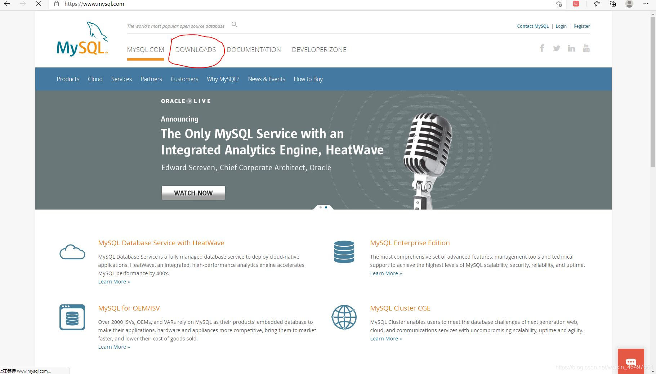This screenshot has width=656, height=374.
Task: Open MySQL Twitter page icon
Action: (x=557, y=48)
